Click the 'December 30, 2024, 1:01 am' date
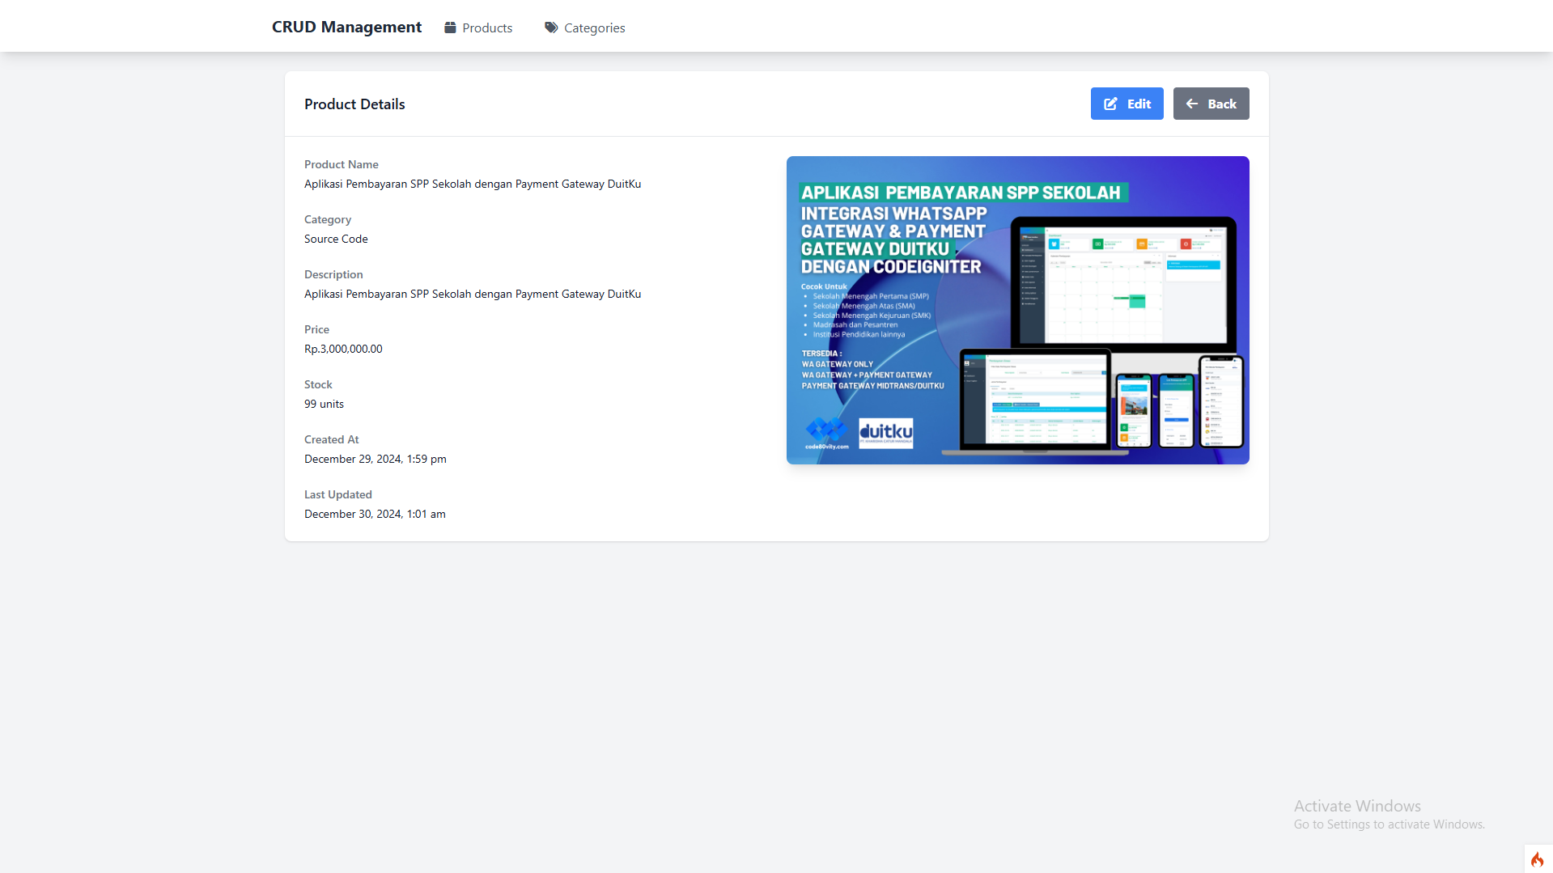Screen dimensions: 1553x873 (x=375, y=514)
